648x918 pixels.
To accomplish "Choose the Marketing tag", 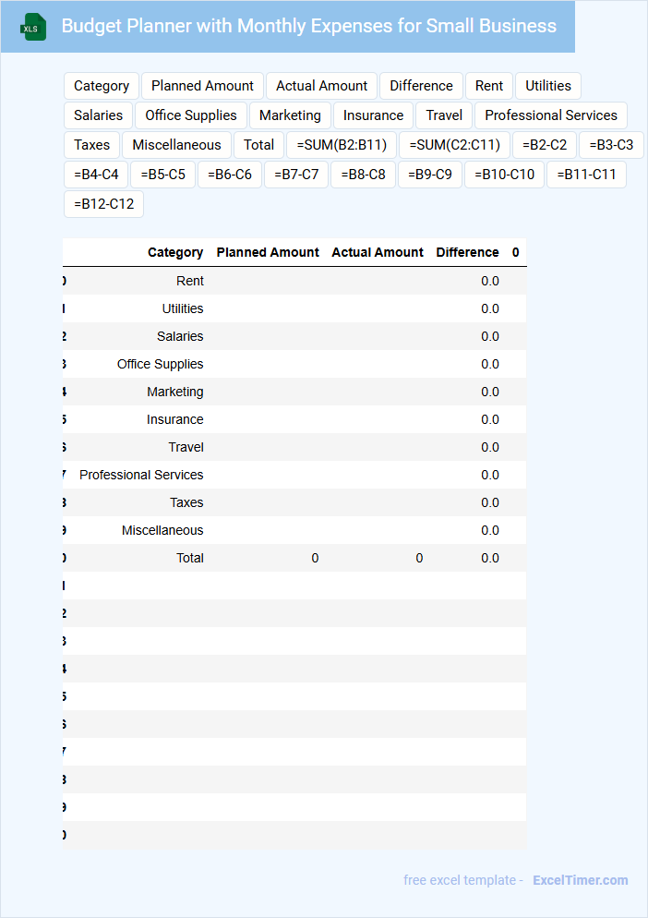I will tap(290, 115).
